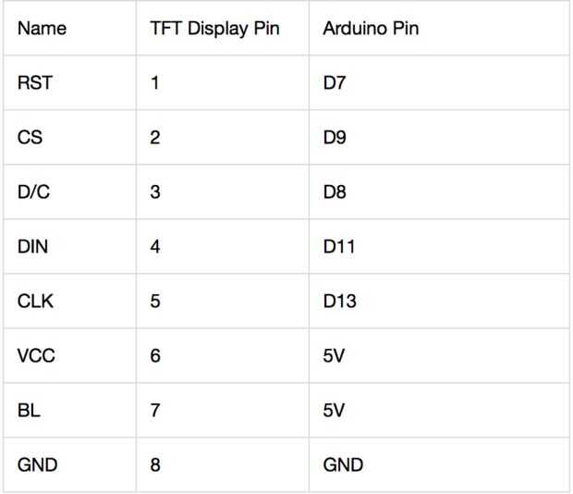The image size is (573, 494).
Task: Click the "Arduino Pin" column header
Action: point(371,29)
